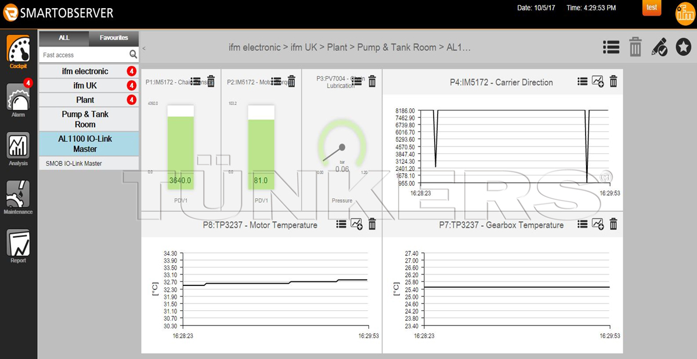Screen dimensions: 697x359
Task: Open list menu of P1 Chain panel
Action: (196, 82)
